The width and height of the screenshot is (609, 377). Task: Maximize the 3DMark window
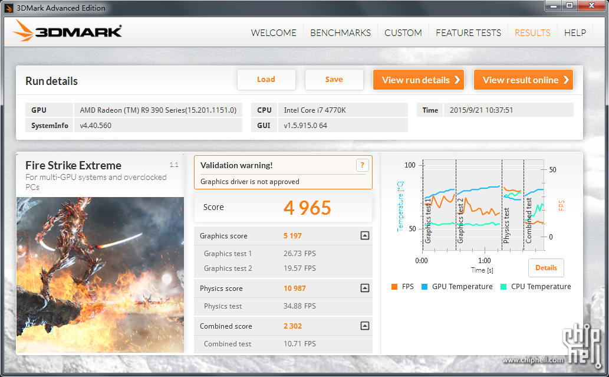[570, 6]
